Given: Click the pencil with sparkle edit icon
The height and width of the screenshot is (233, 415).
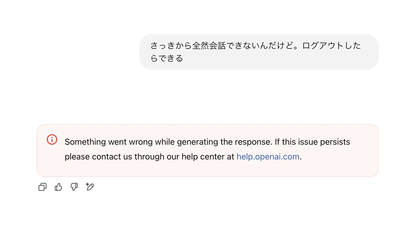Looking at the screenshot, I should pos(90,187).
